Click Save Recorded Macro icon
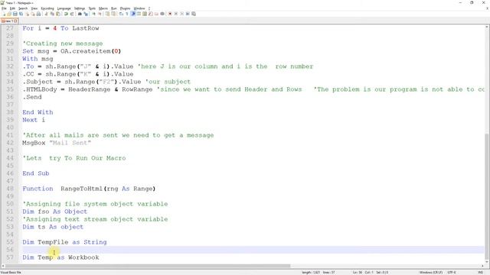This screenshot has height=275, width=490. (x=194, y=14)
